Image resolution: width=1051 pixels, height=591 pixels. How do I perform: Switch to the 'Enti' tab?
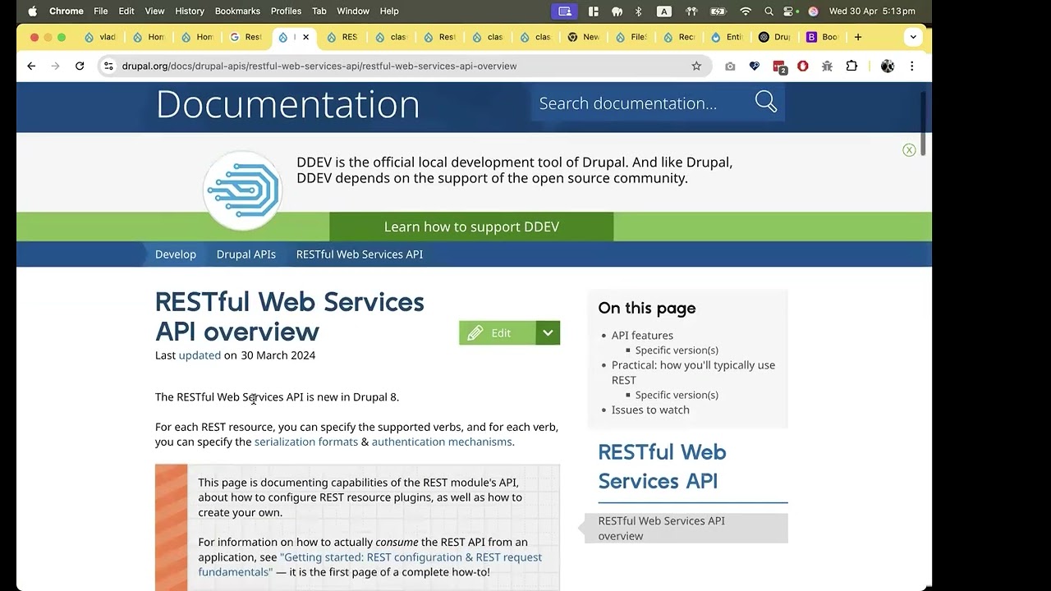(x=727, y=37)
